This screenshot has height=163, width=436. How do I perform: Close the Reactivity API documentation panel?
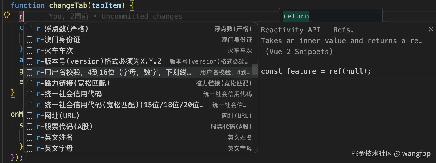click(431, 29)
